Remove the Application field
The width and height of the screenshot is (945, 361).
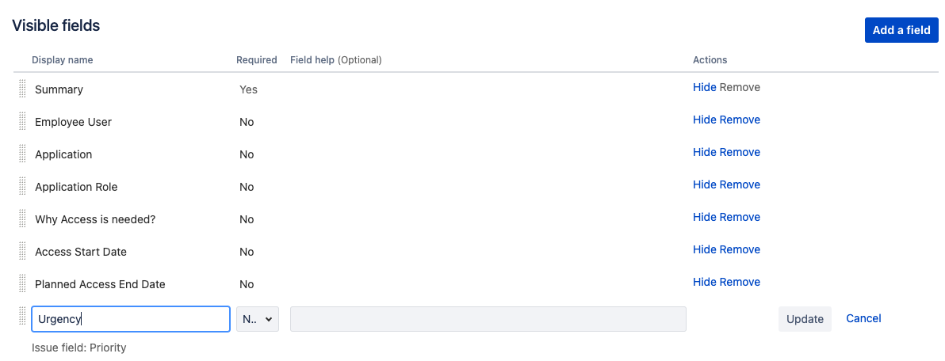[x=740, y=152]
